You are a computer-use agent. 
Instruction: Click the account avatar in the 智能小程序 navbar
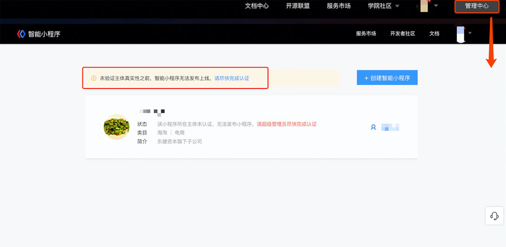point(461,34)
